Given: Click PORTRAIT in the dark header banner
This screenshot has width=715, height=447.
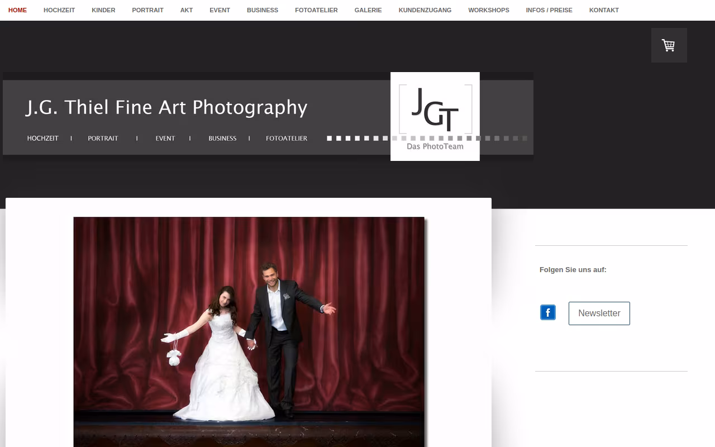Looking at the screenshot, I should pyautogui.click(x=103, y=139).
